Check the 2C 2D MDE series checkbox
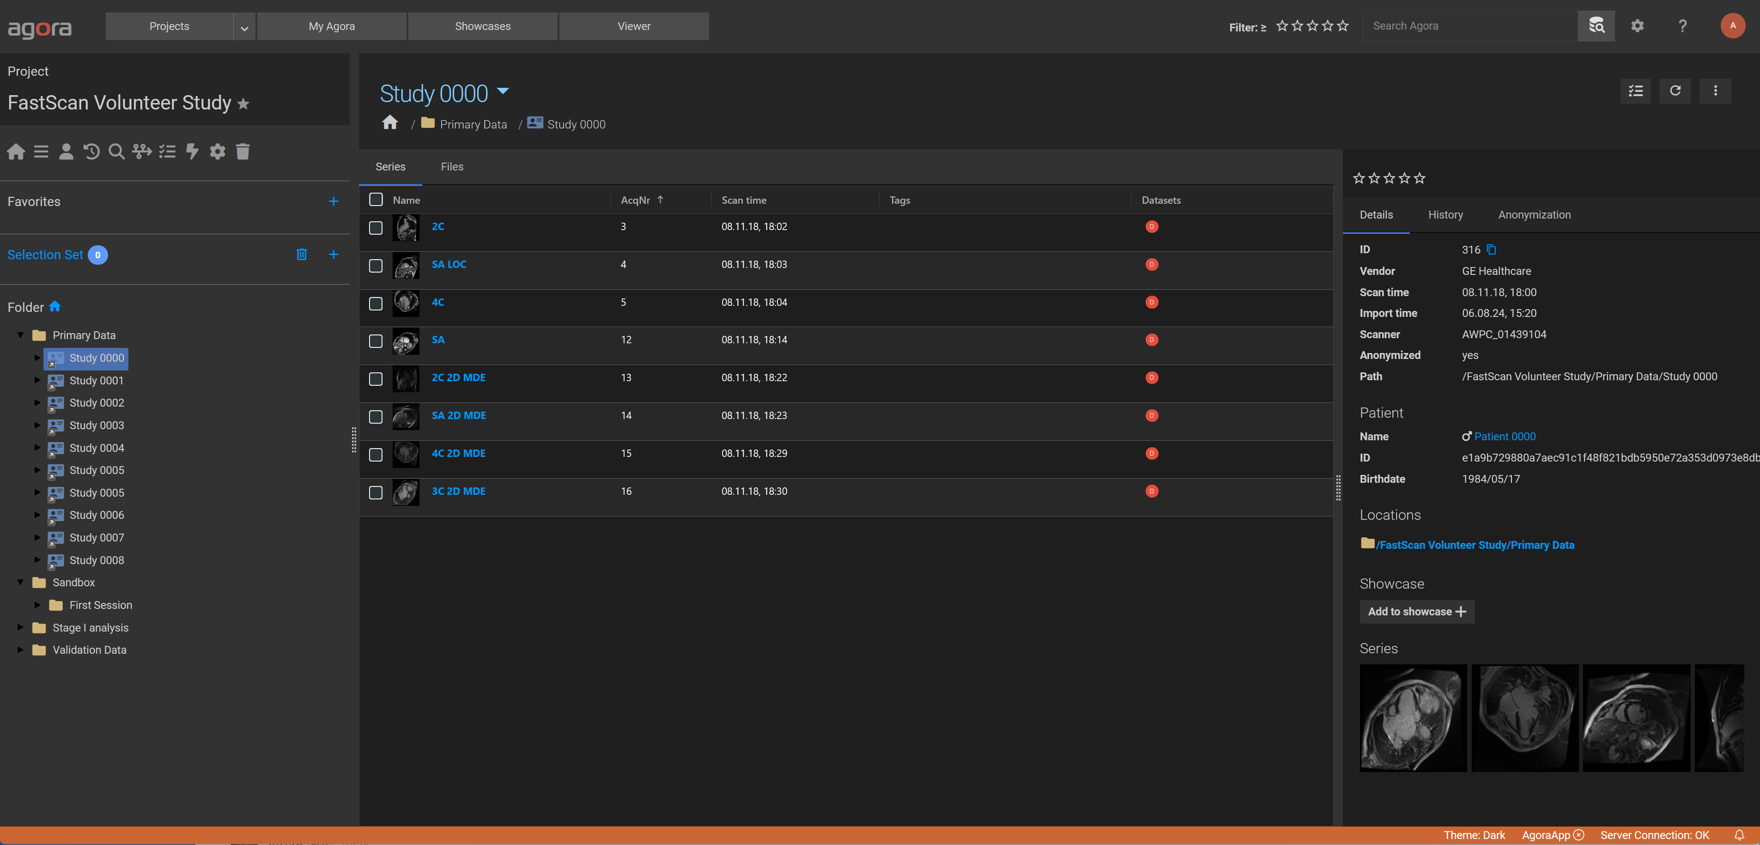The image size is (1760, 845). point(376,379)
